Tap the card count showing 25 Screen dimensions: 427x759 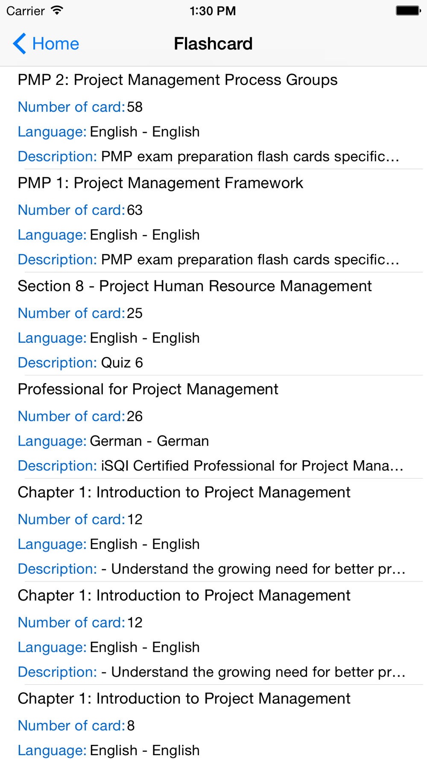click(135, 313)
